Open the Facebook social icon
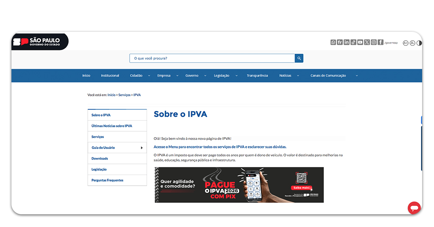The image size is (434, 227). pyautogui.click(x=381, y=42)
